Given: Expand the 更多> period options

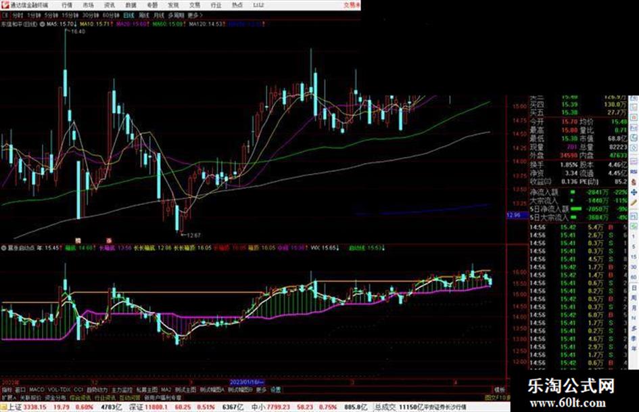Looking at the screenshot, I should coord(195,15).
